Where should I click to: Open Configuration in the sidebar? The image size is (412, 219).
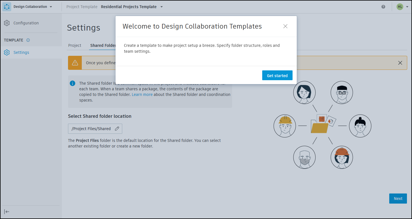click(x=31, y=23)
